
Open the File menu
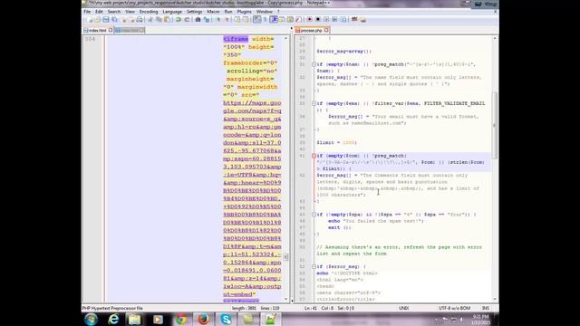click(87, 12)
